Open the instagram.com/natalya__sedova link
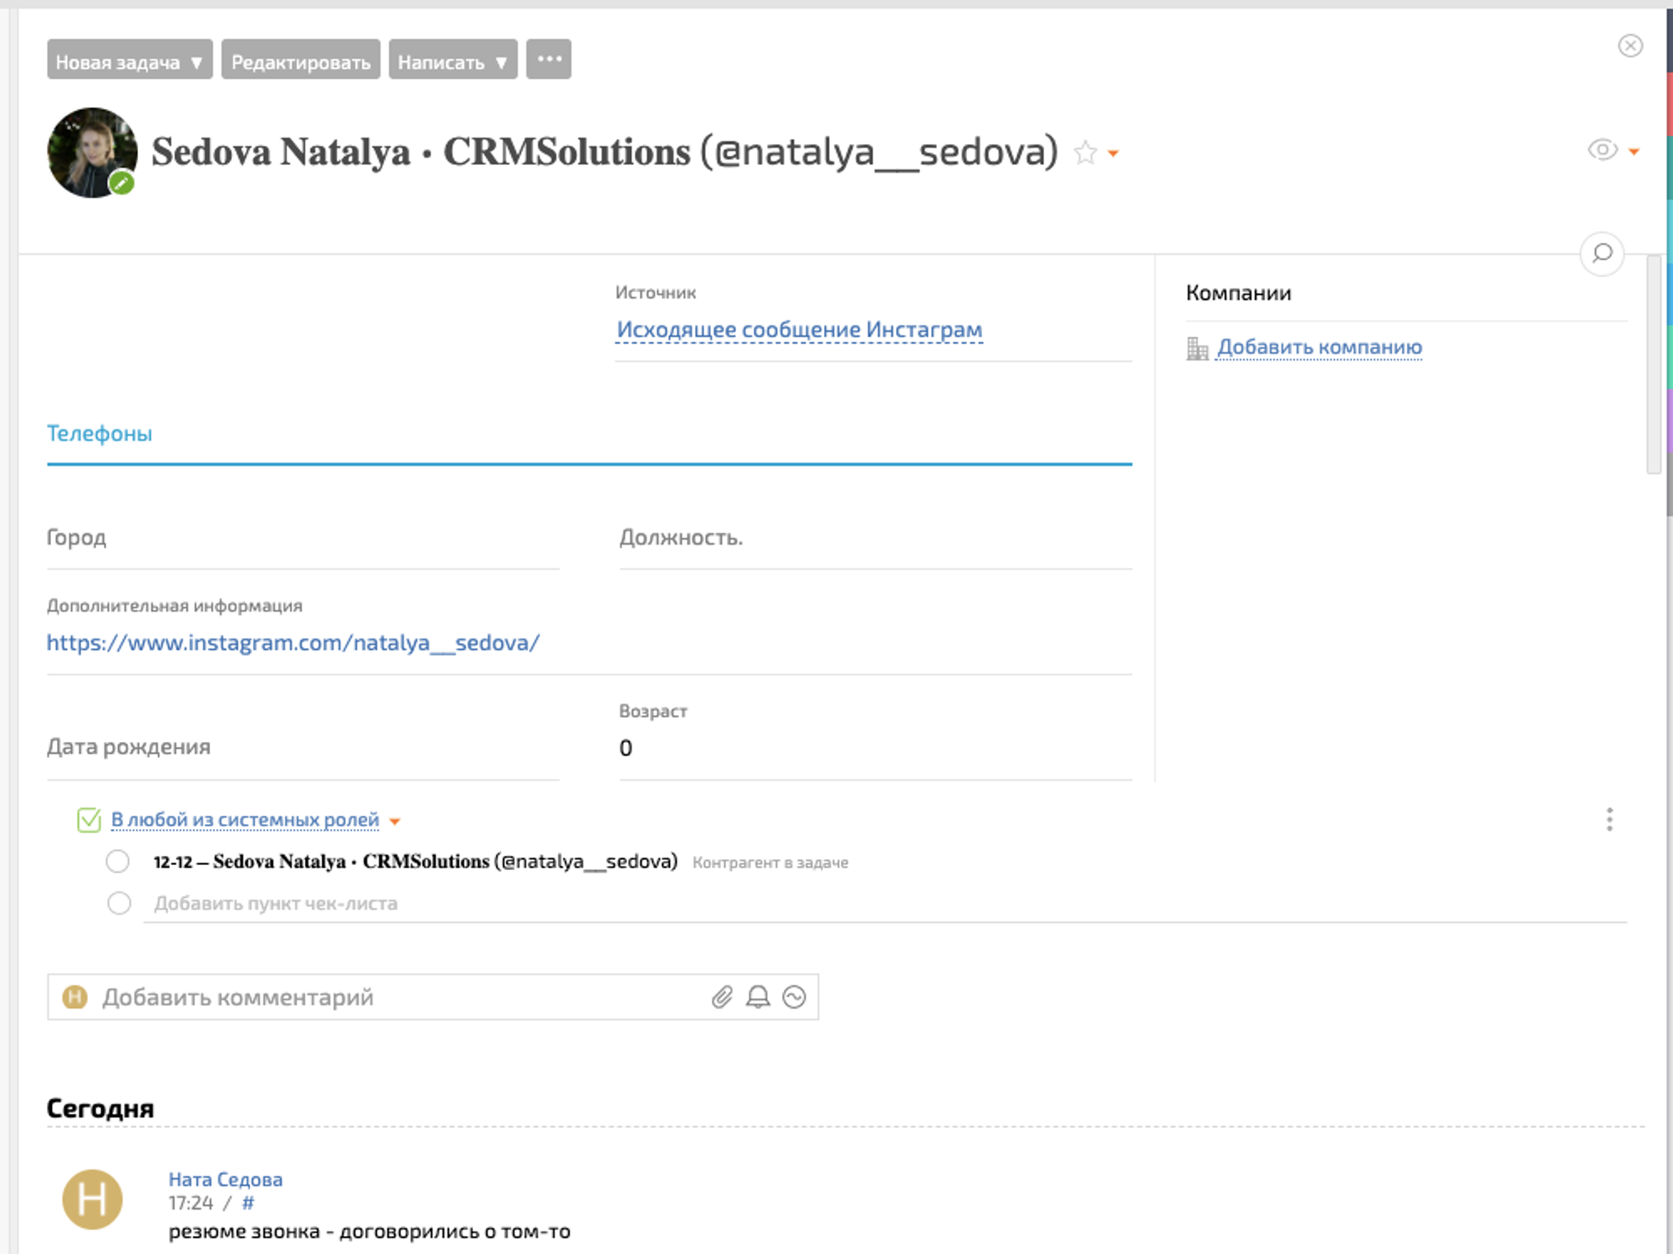Image resolution: width=1673 pixels, height=1254 pixels. pyautogui.click(x=293, y=642)
